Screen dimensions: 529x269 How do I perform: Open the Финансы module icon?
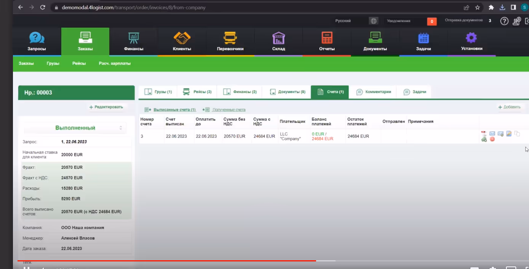[x=133, y=38]
